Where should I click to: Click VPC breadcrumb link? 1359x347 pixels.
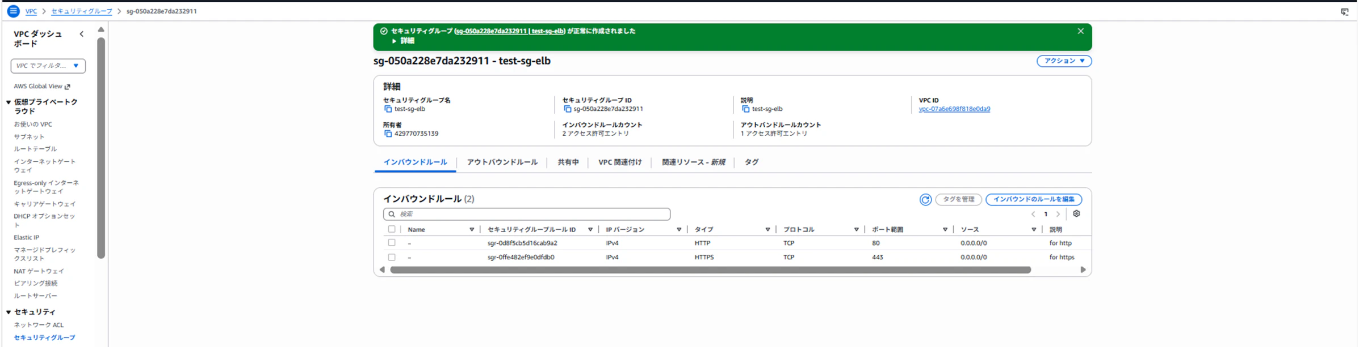point(31,11)
